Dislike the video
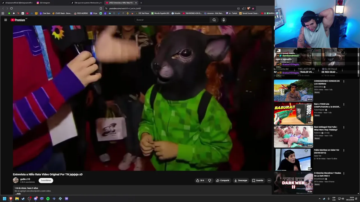The width and height of the screenshot is (360, 202). (x=210, y=180)
